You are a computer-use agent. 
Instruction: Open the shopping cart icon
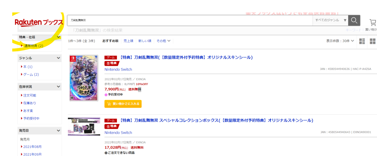point(373,23)
